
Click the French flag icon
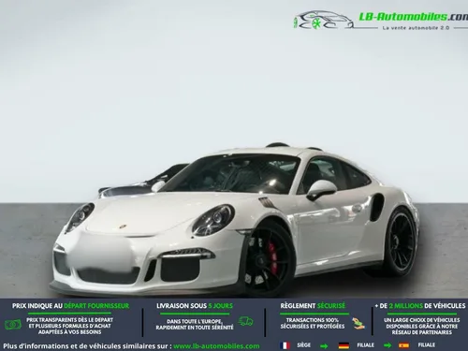point(285,345)
